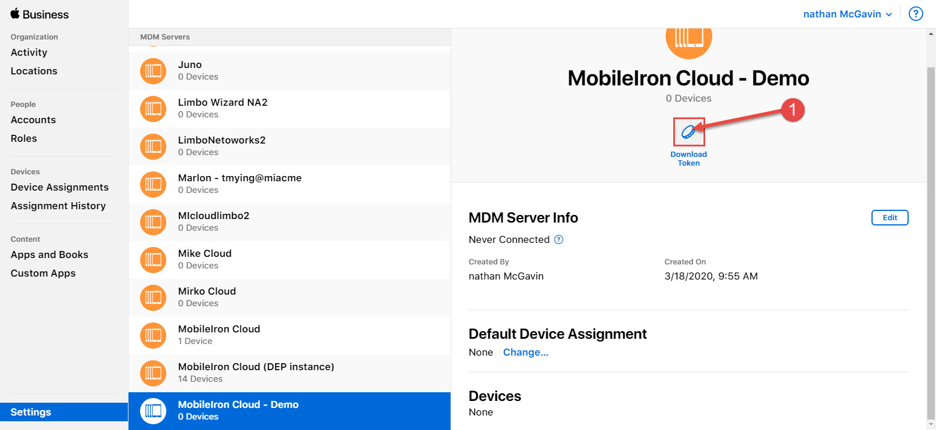Open Assignment History

[58, 206]
